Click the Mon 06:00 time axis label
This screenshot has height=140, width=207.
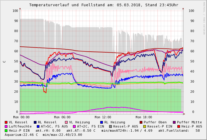coord(62,117)
